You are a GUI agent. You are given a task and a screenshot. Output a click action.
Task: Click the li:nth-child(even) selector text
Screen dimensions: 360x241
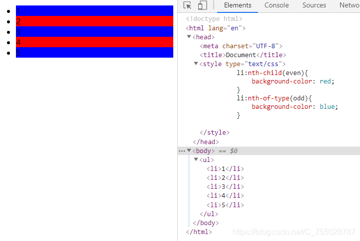pyautogui.click(x=270, y=73)
